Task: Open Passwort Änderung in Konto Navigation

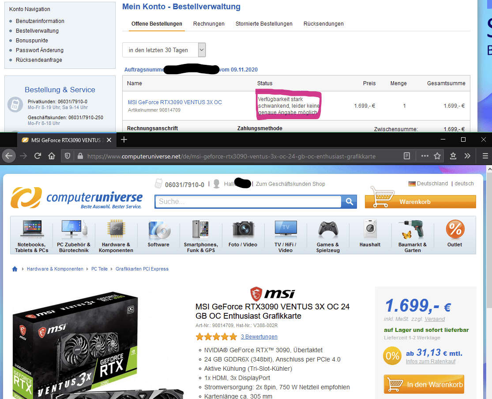Action: tap(40, 50)
